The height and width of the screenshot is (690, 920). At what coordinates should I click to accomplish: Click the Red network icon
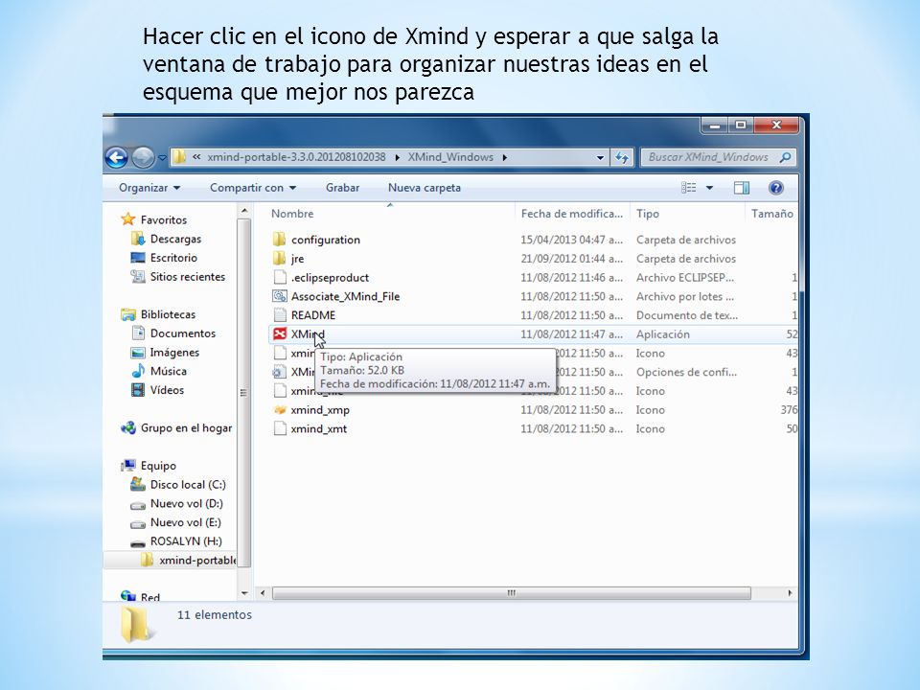pos(127,595)
